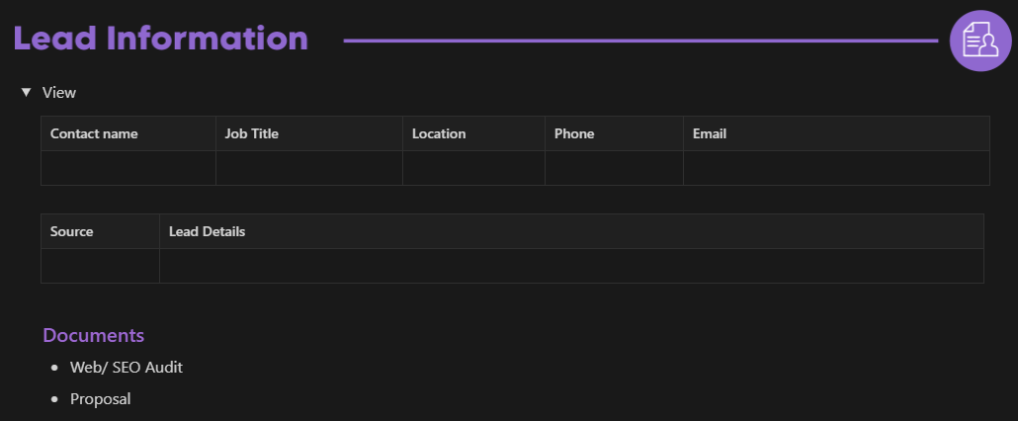The image size is (1018, 421).
Task: Click the empty cell under Location
Action: 473,168
